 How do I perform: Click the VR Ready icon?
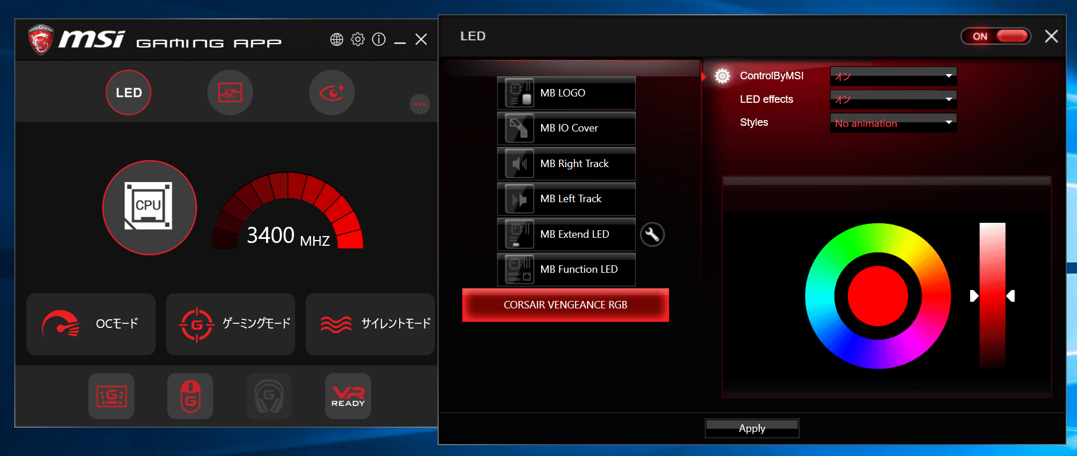click(348, 396)
